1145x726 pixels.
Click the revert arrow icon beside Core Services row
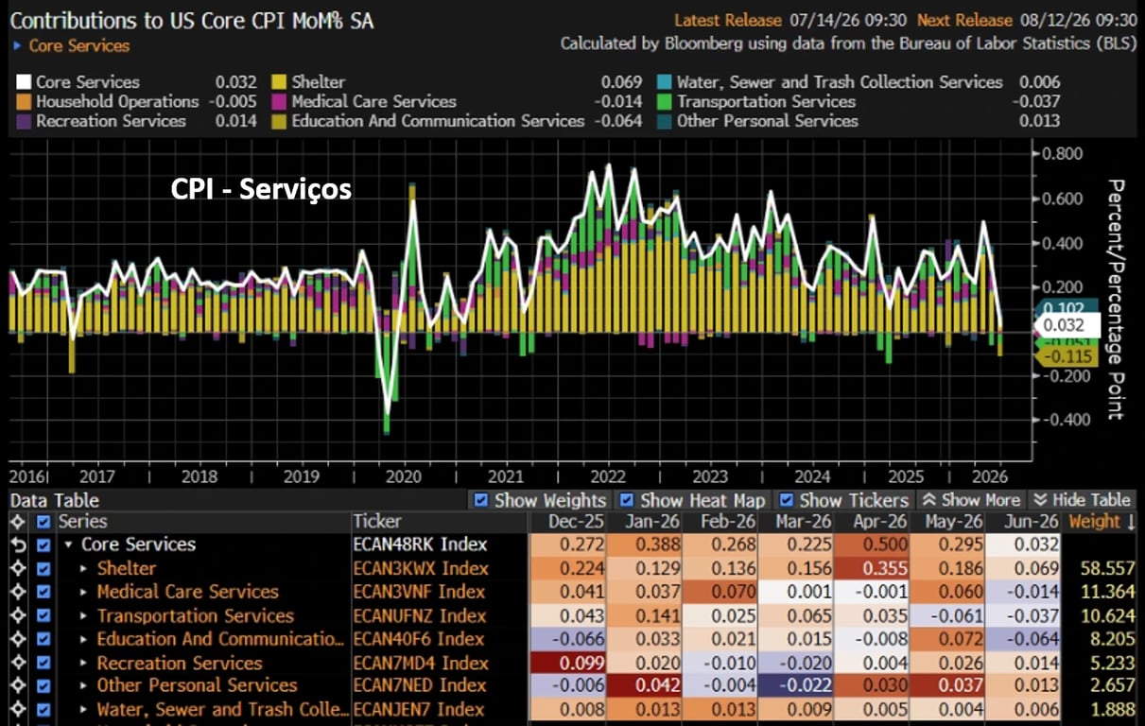coord(16,544)
